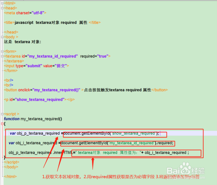
Task: Click the title text "javascript textarea对象 required 属性"
Action: [51, 23]
